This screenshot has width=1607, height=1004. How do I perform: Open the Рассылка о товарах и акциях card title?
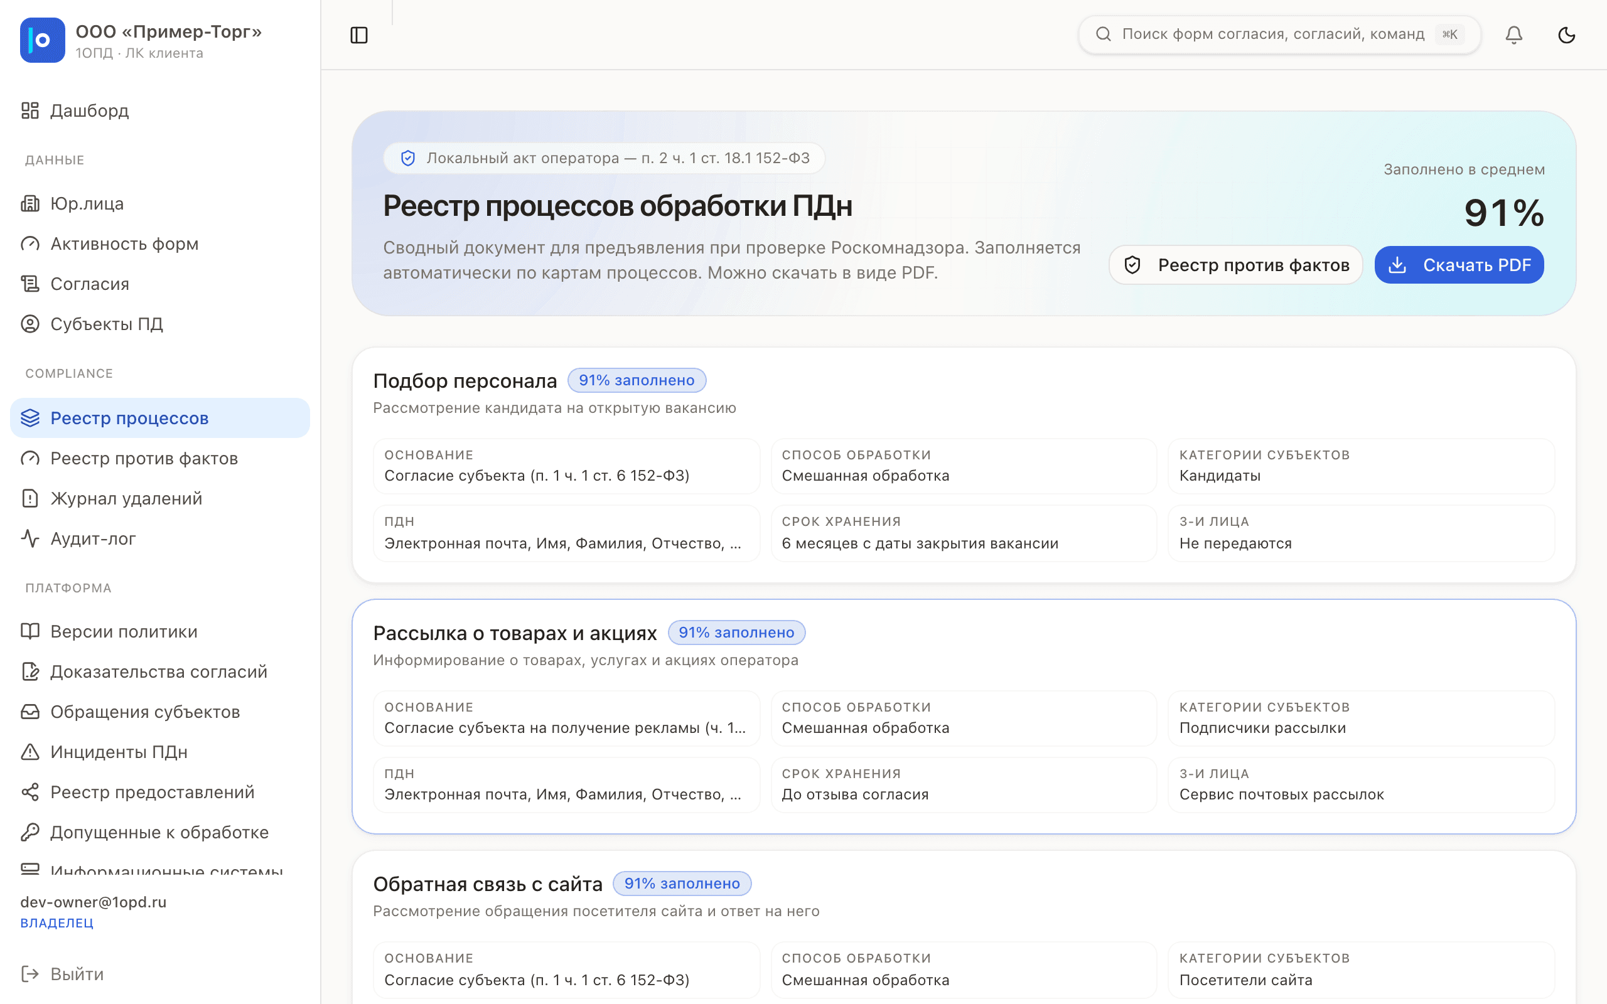coord(515,633)
